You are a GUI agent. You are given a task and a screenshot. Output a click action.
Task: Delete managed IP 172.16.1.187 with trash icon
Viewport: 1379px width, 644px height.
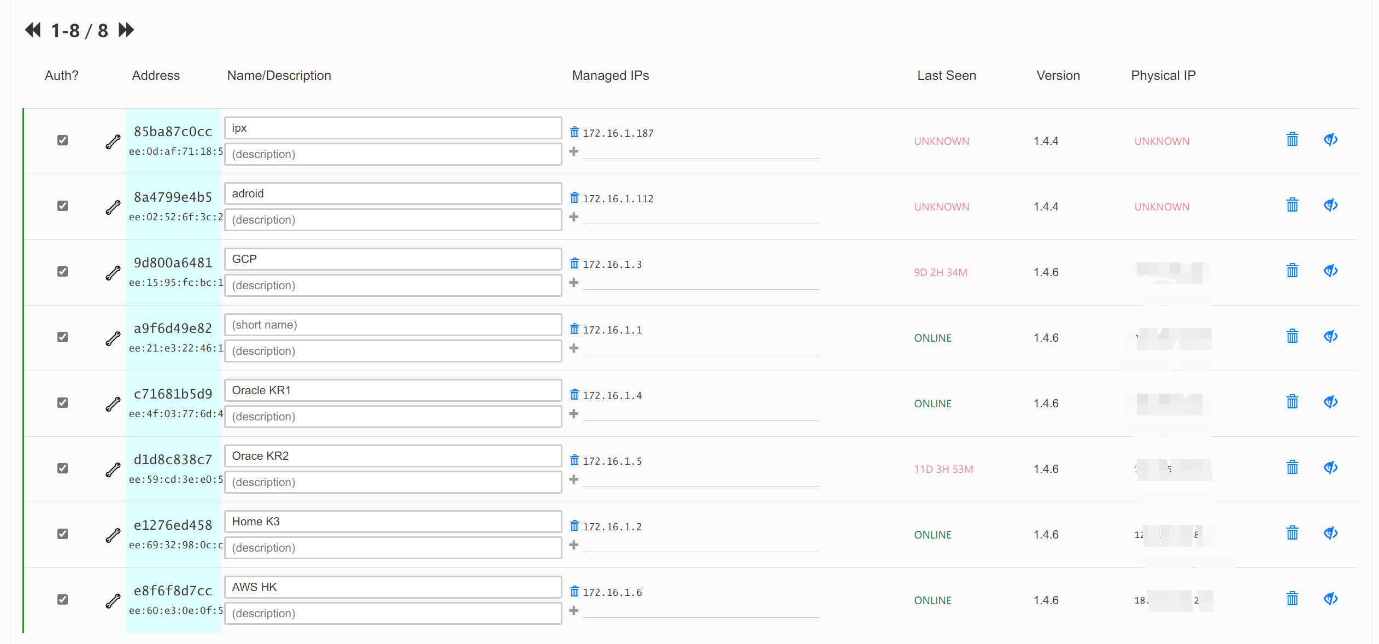pyautogui.click(x=574, y=131)
